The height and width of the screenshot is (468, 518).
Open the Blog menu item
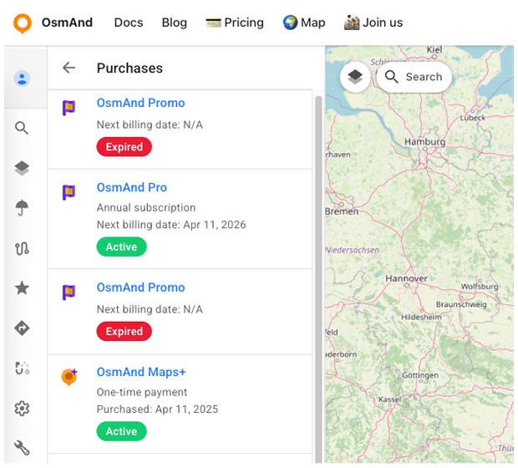(x=175, y=23)
